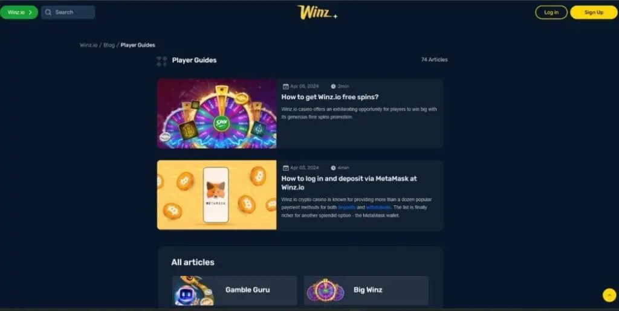The image size is (619, 311).
Task: Click the Gamble Guru robot icon
Action: point(194,290)
